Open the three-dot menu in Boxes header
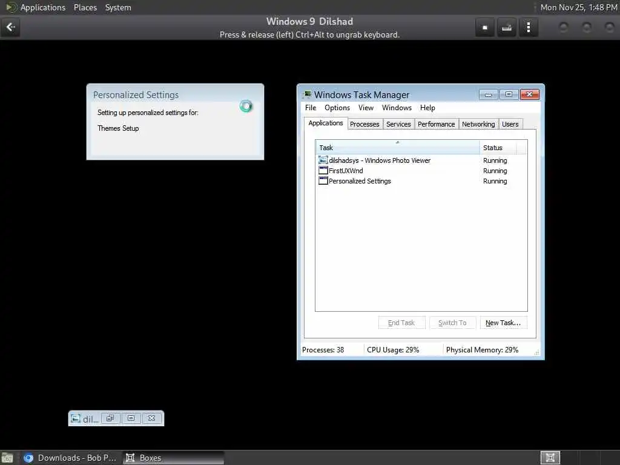 tap(528, 27)
